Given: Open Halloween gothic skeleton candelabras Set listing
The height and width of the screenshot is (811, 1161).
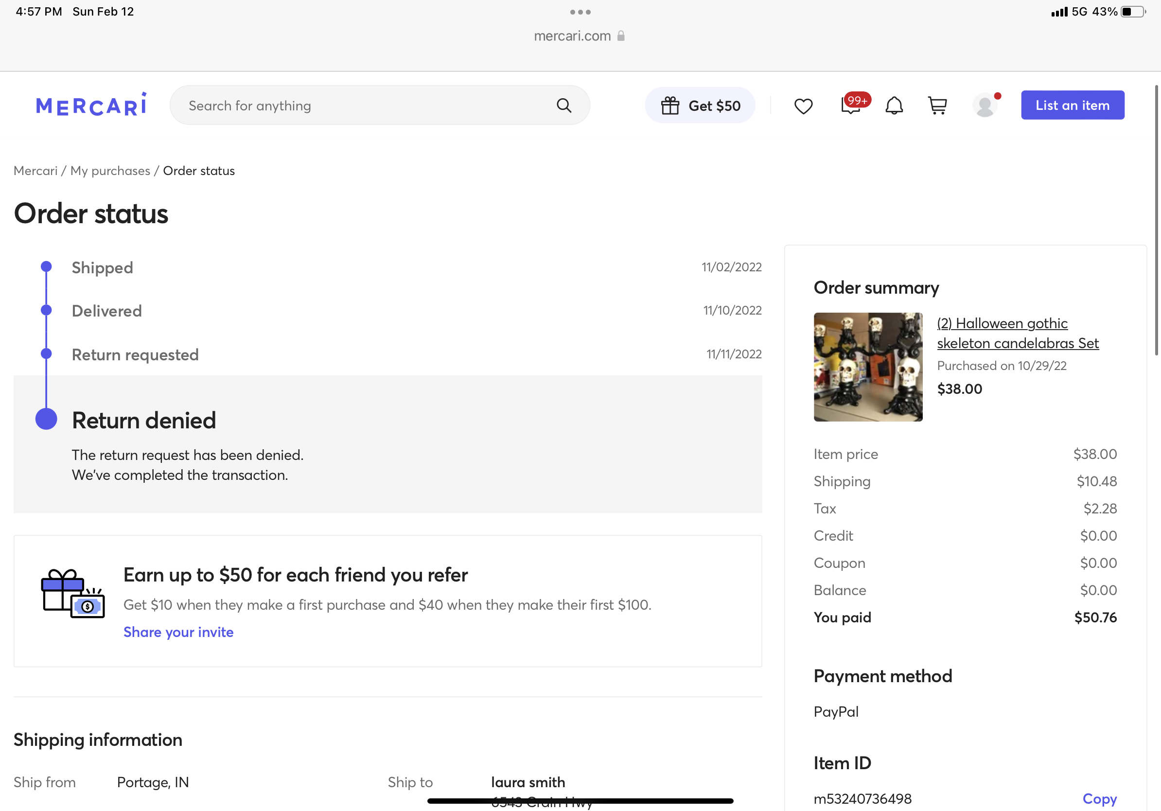Looking at the screenshot, I should (1018, 334).
